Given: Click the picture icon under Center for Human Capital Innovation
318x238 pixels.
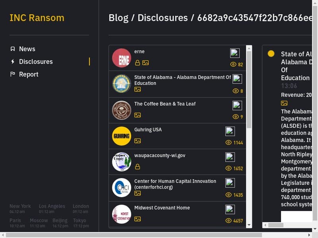Looking at the screenshot, I should 138,193.
